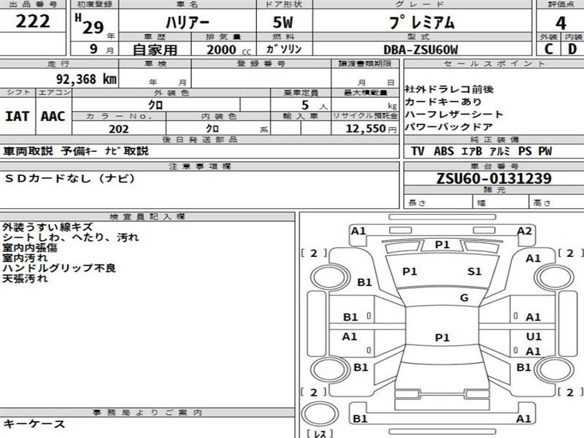This screenshot has width=584, height=438.
Task: Select the mileage 92,368 km
Action: point(86,79)
